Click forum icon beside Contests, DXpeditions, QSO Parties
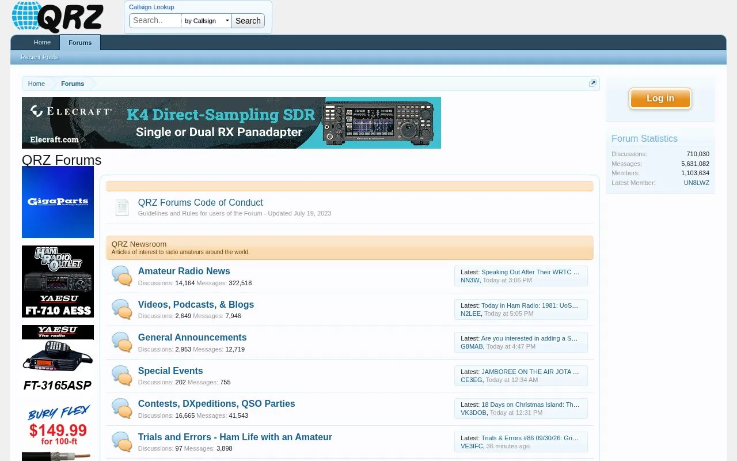Image resolution: width=737 pixels, height=461 pixels. [121, 409]
